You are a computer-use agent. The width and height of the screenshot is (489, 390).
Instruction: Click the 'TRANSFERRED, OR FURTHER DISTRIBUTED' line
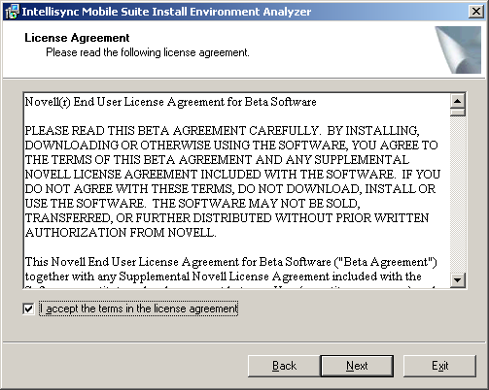click(227, 218)
